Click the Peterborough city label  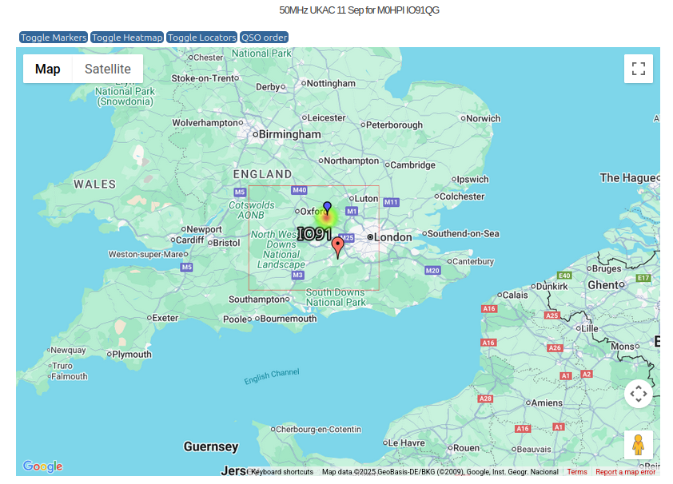point(394,125)
